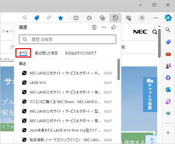Screen dimensions: 175x144
Task: Open パソコンのご購入は NEC Direct history entry
Action: tap(67, 102)
